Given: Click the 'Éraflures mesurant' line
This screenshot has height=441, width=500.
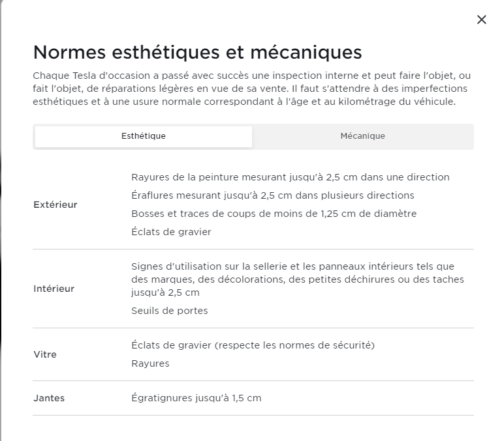Looking at the screenshot, I should (272, 195).
